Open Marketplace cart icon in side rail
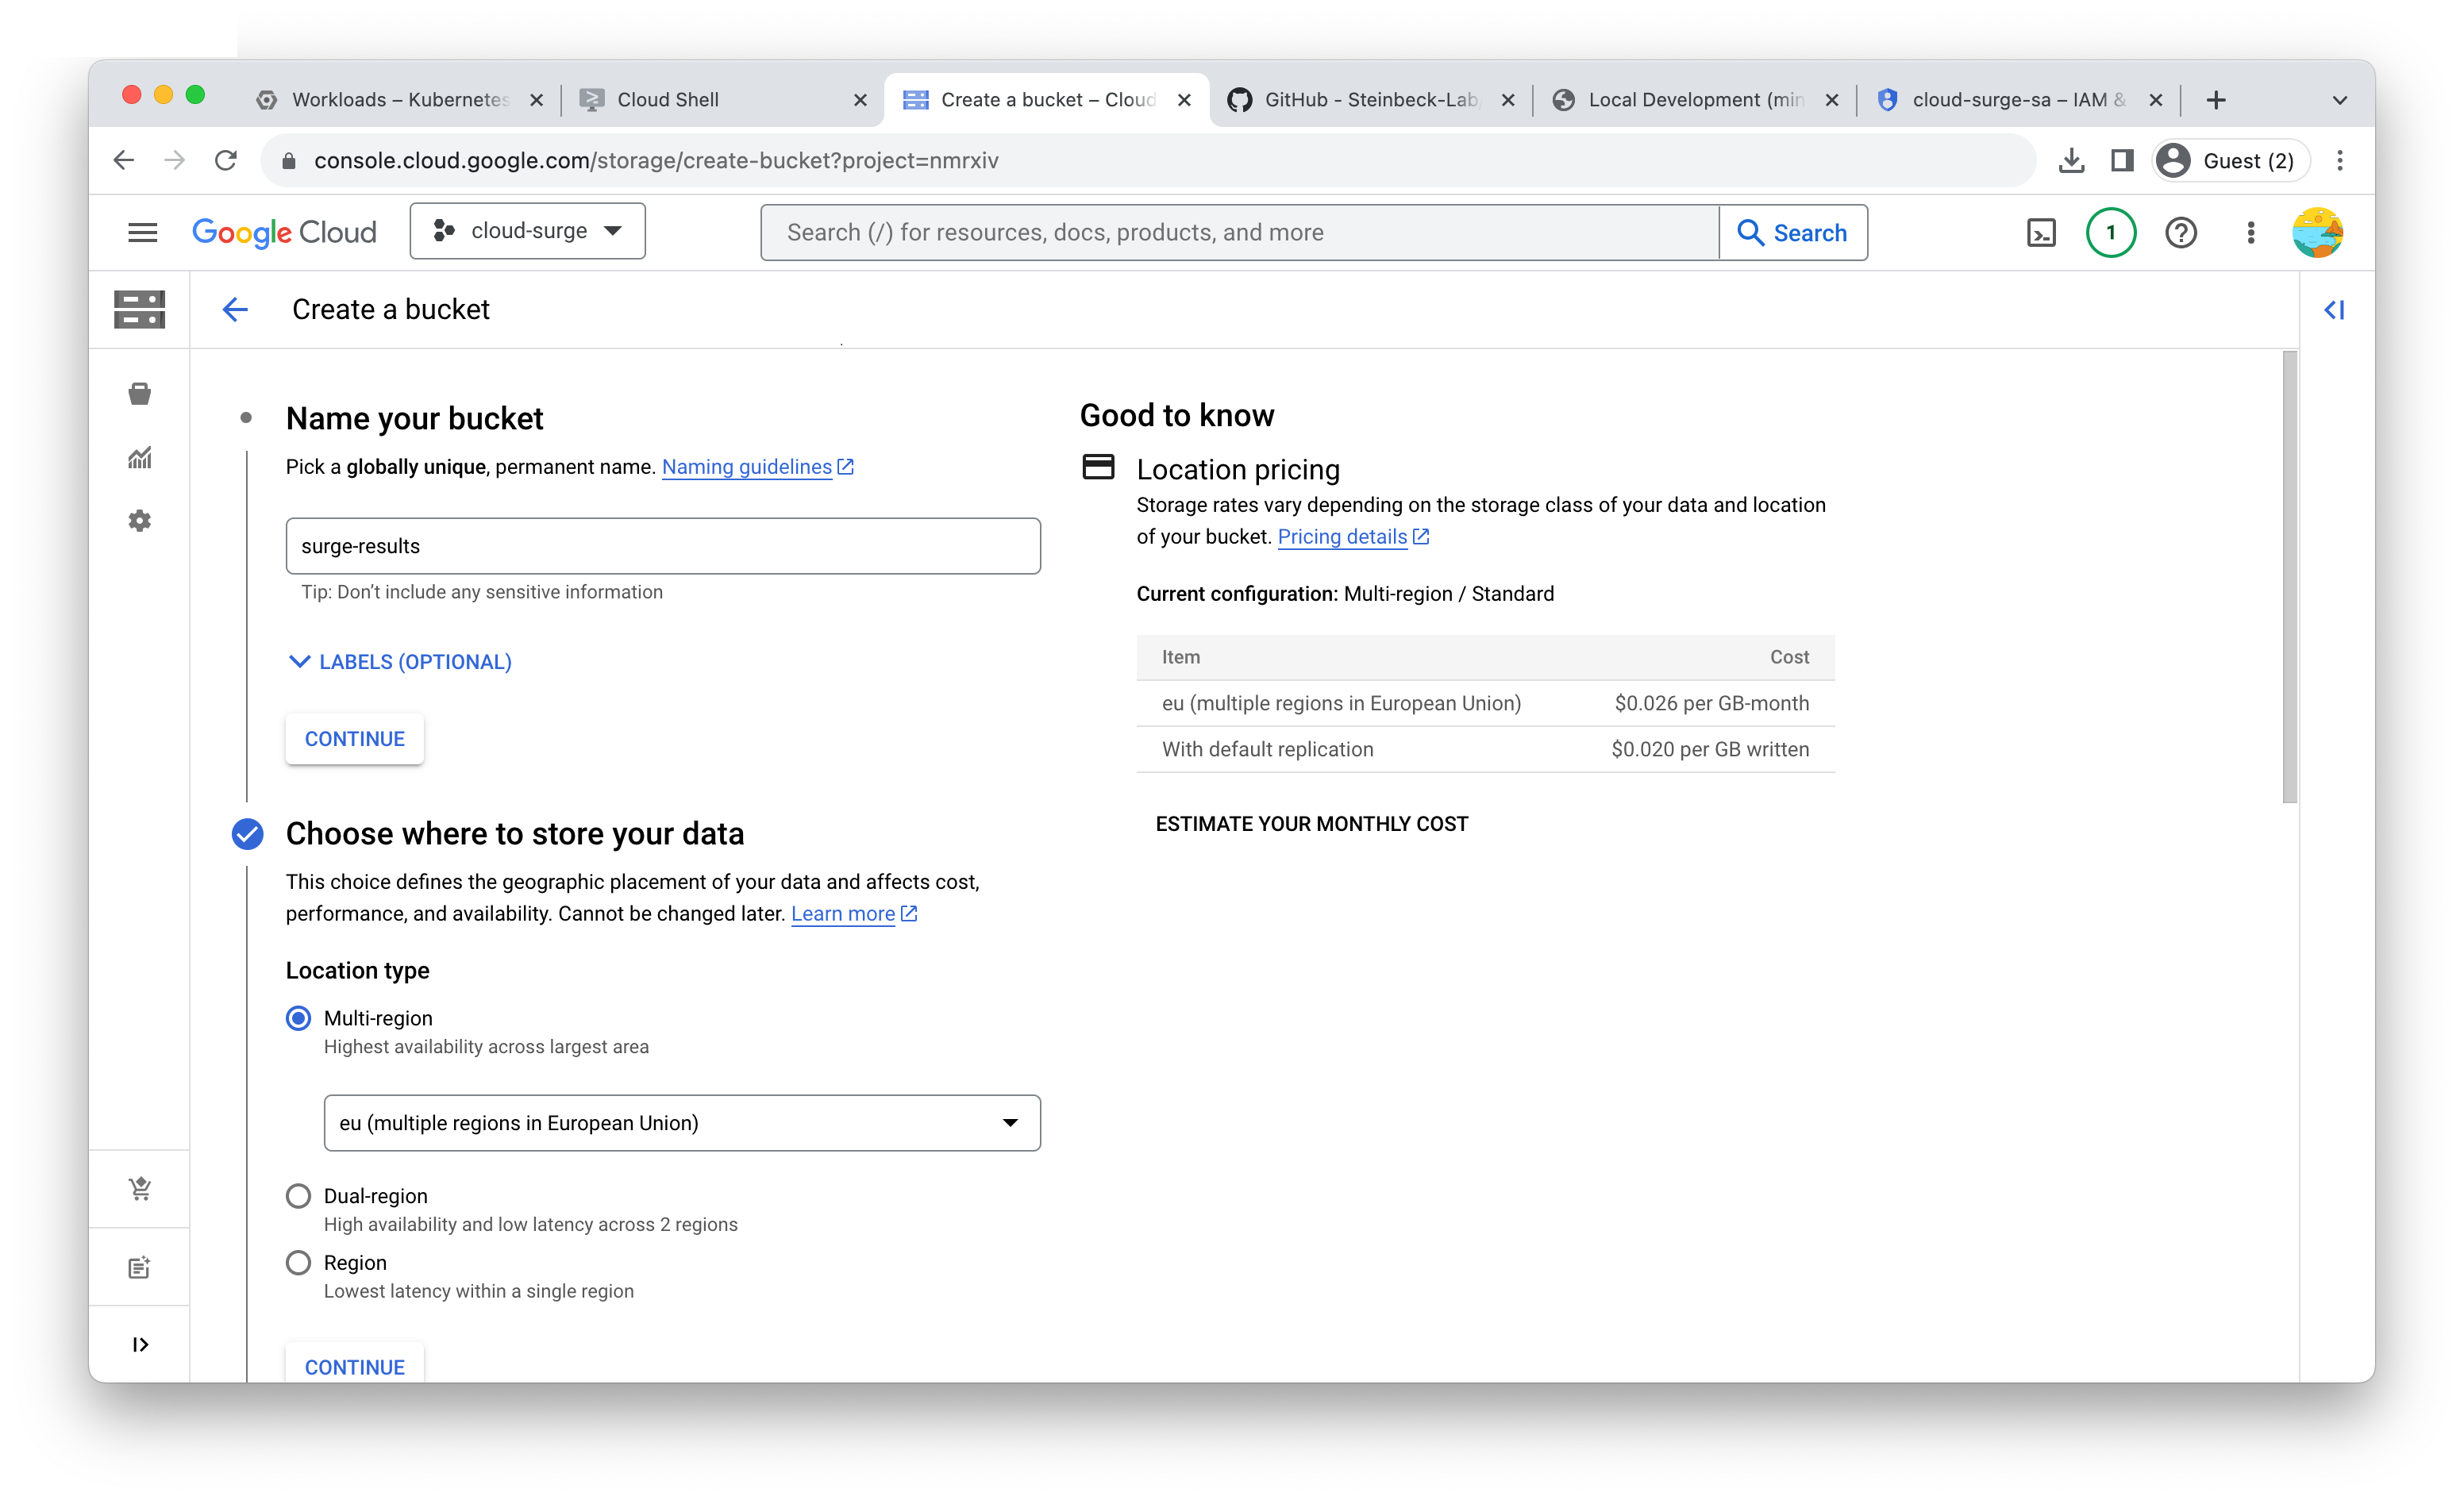Image resolution: width=2464 pixels, height=1500 pixels. [x=140, y=1189]
